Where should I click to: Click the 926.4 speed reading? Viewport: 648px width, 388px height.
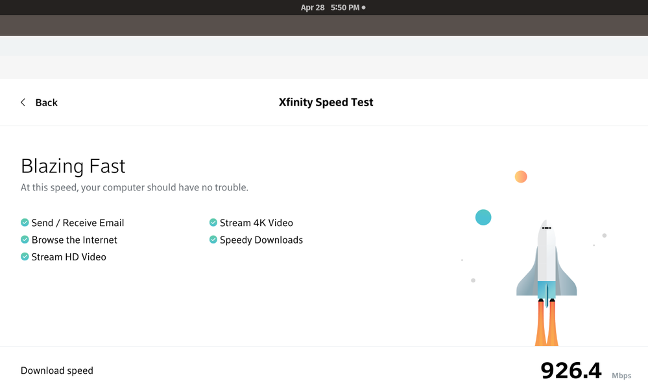(570, 369)
